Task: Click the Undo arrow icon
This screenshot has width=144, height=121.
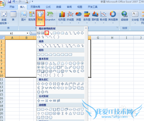Action: [x=14, y=1]
